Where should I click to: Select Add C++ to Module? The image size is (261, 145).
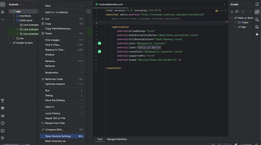tap(62, 12)
